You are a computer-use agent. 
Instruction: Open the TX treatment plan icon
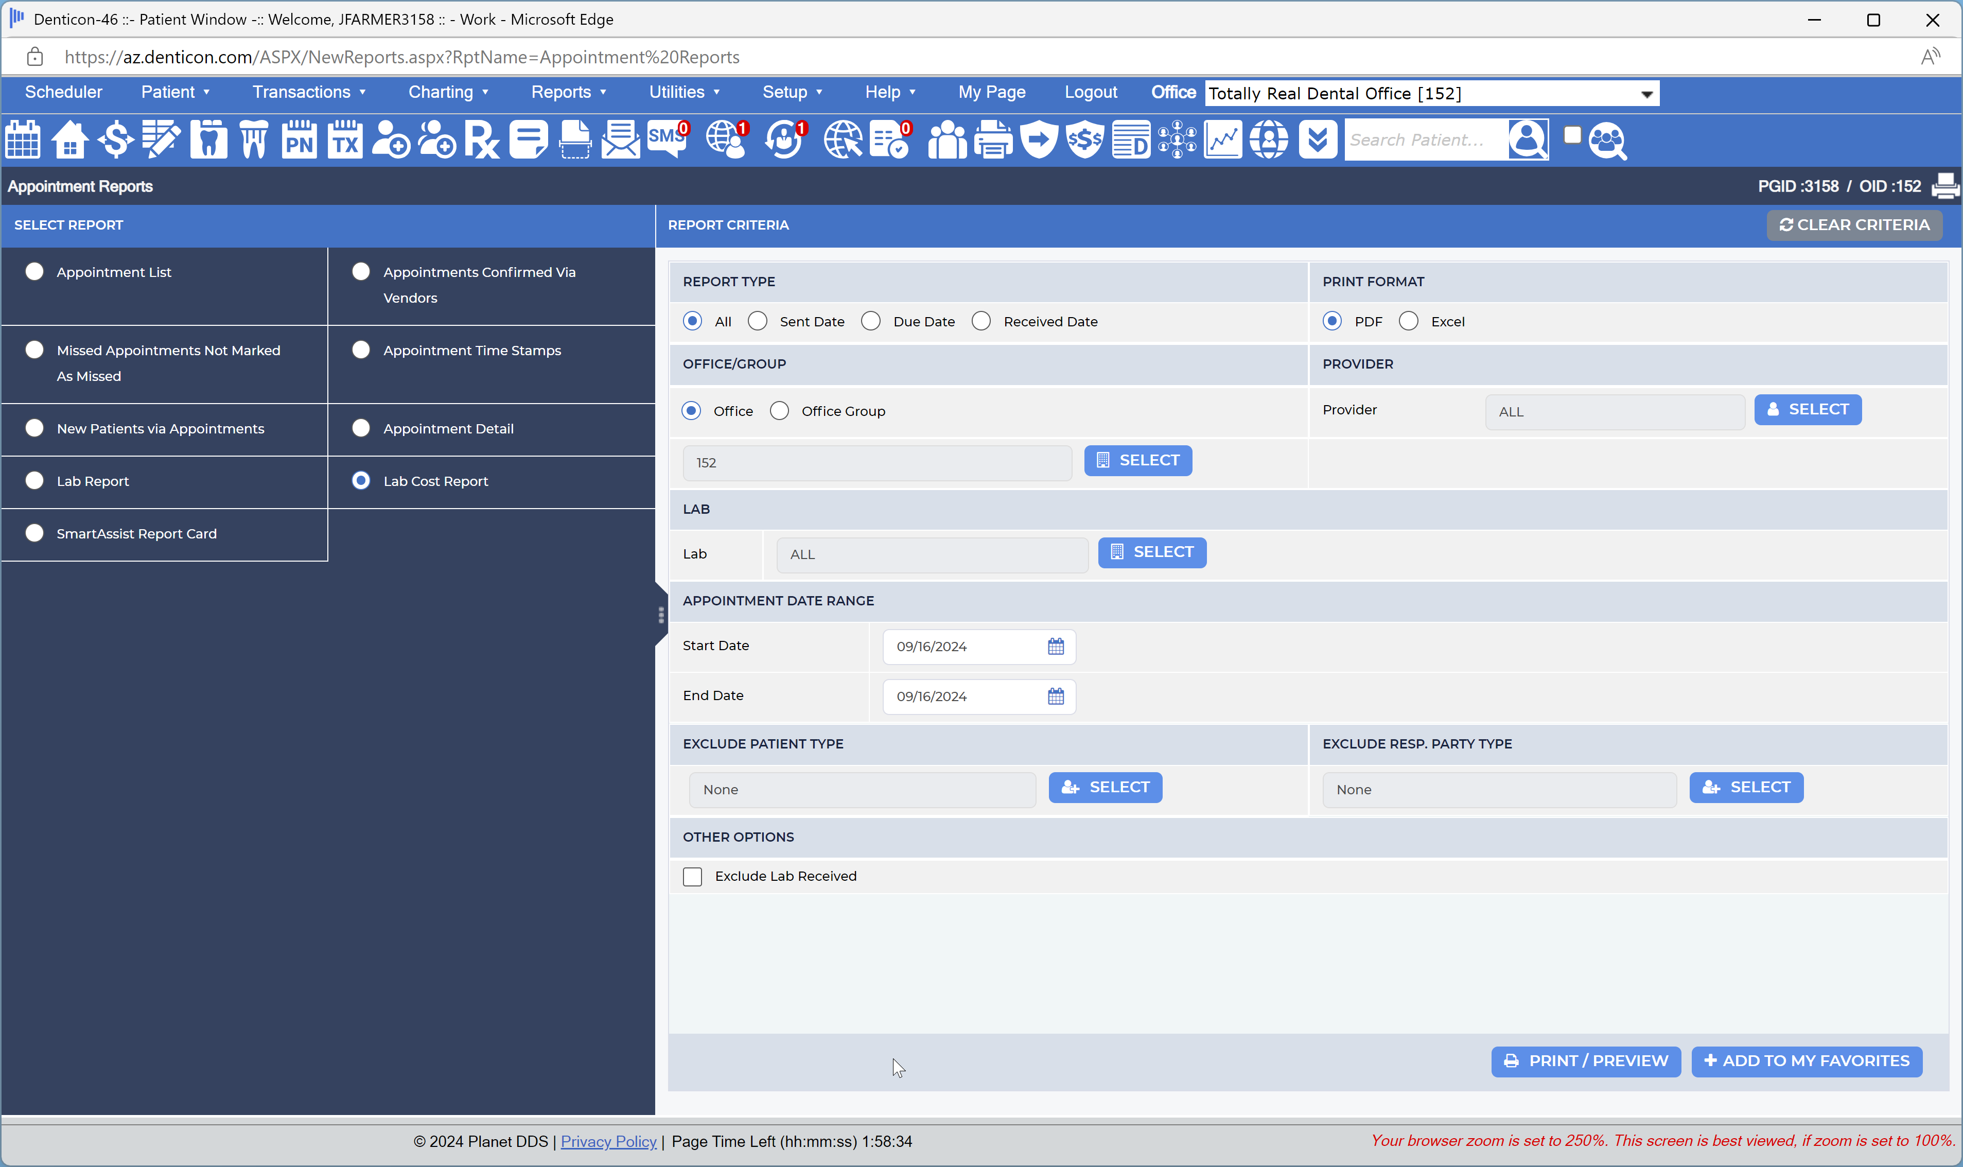[x=345, y=140]
